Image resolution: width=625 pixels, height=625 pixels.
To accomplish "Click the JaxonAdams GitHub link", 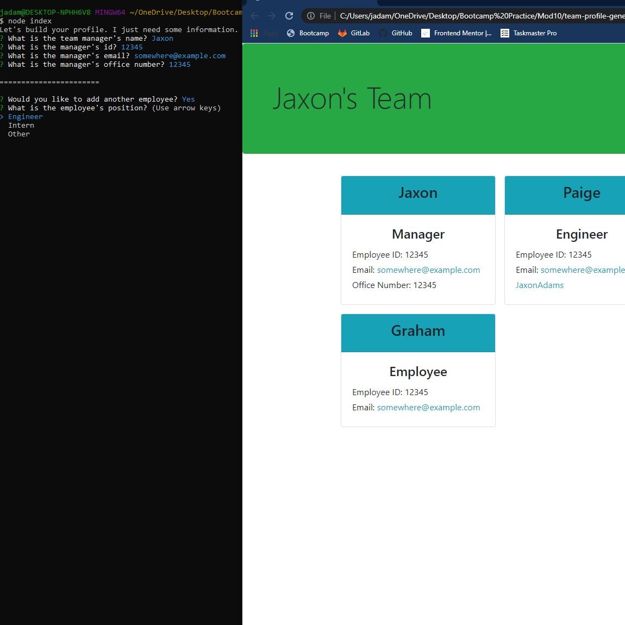I will pos(539,285).
